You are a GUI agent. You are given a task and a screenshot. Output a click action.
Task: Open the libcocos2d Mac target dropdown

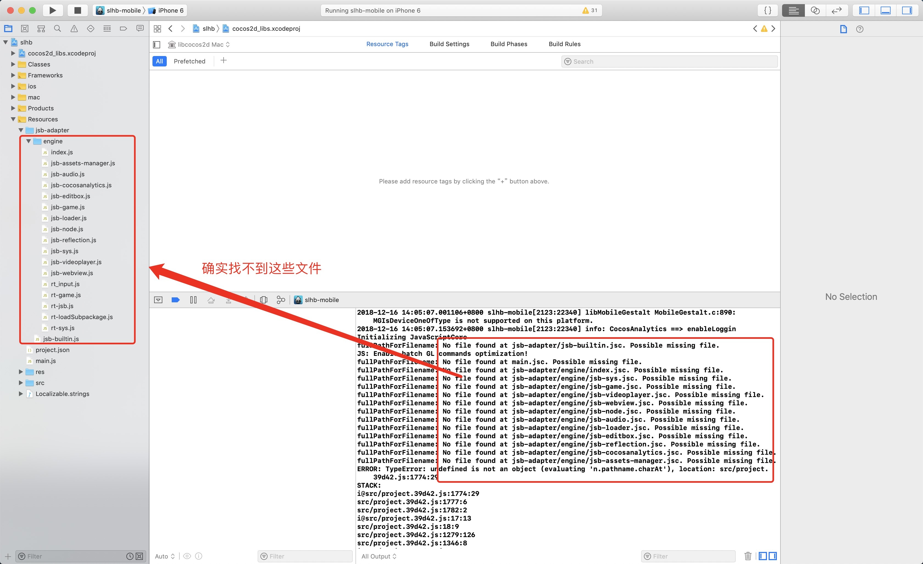tap(200, 44)
